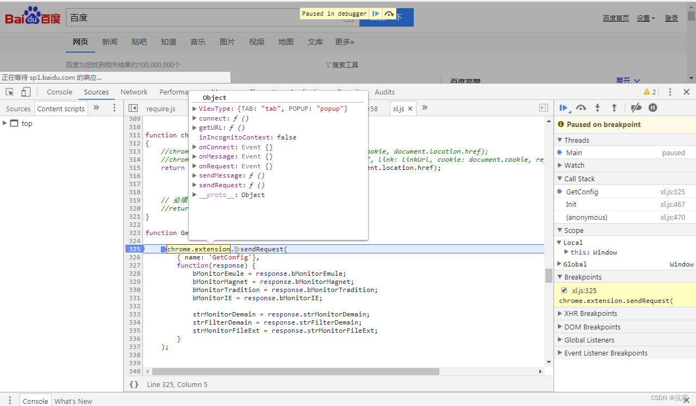
Task: Click the inspect element picker icon
Action: pos(10,92)
